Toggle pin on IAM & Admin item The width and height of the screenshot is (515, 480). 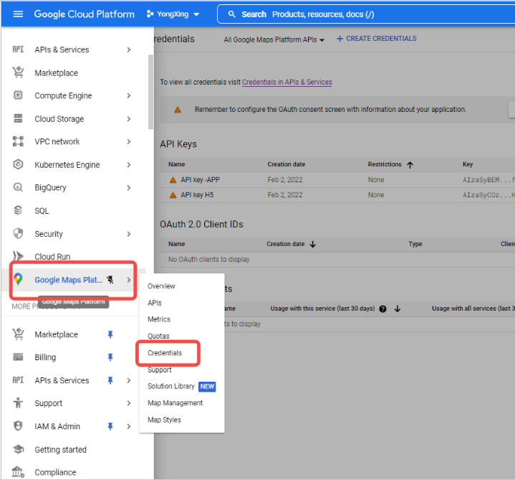pos(110,426)
